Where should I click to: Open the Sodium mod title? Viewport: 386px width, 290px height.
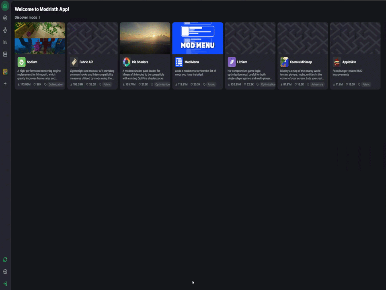tap(32, 62)
